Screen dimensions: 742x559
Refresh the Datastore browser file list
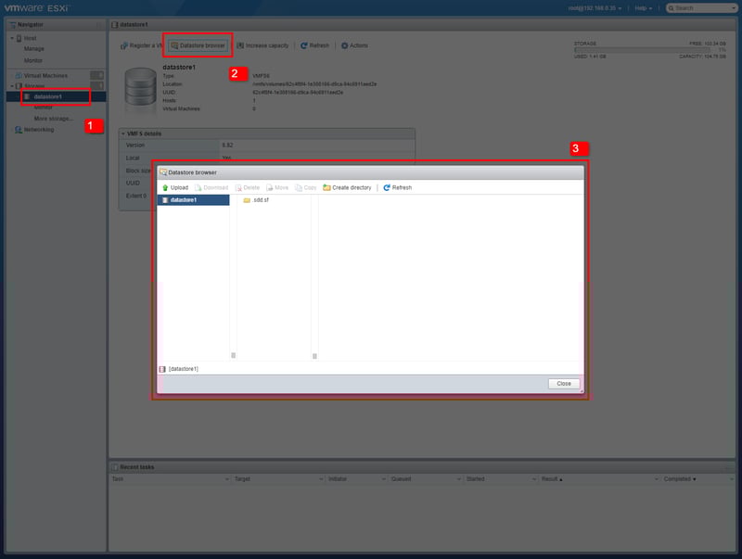point(397,187)
